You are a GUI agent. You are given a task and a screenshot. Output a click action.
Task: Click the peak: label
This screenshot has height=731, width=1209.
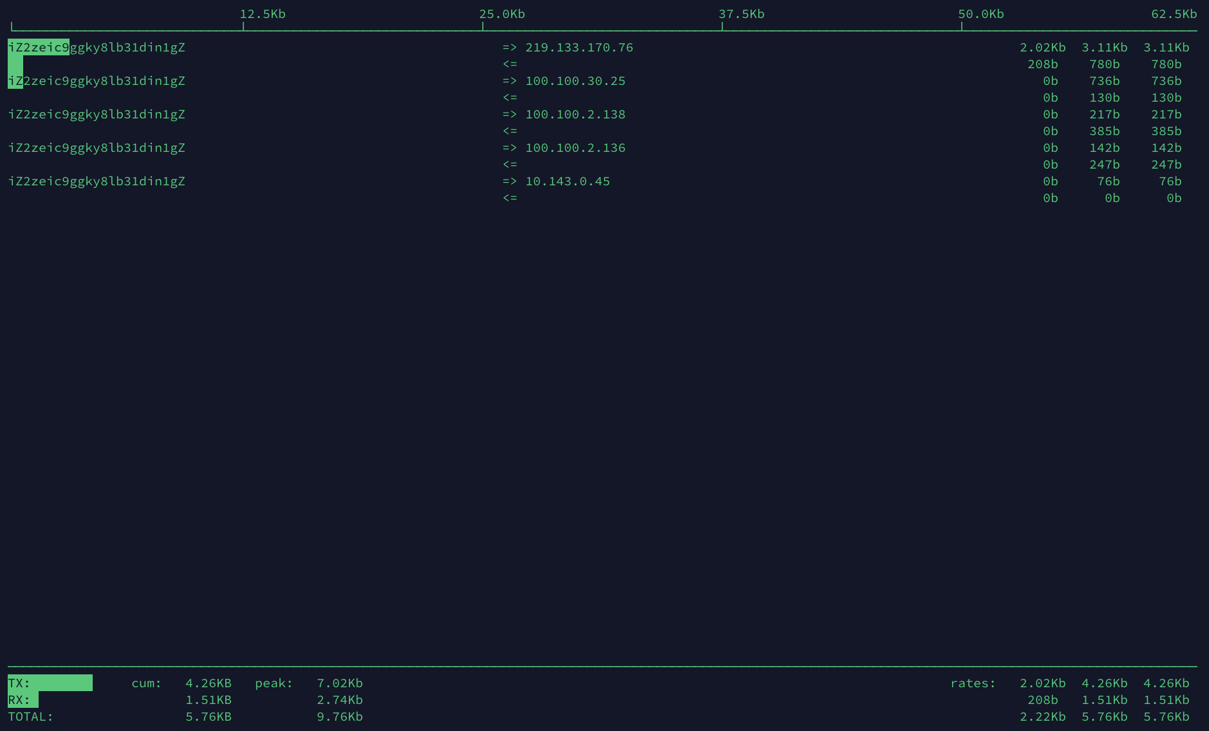(274, 683)
